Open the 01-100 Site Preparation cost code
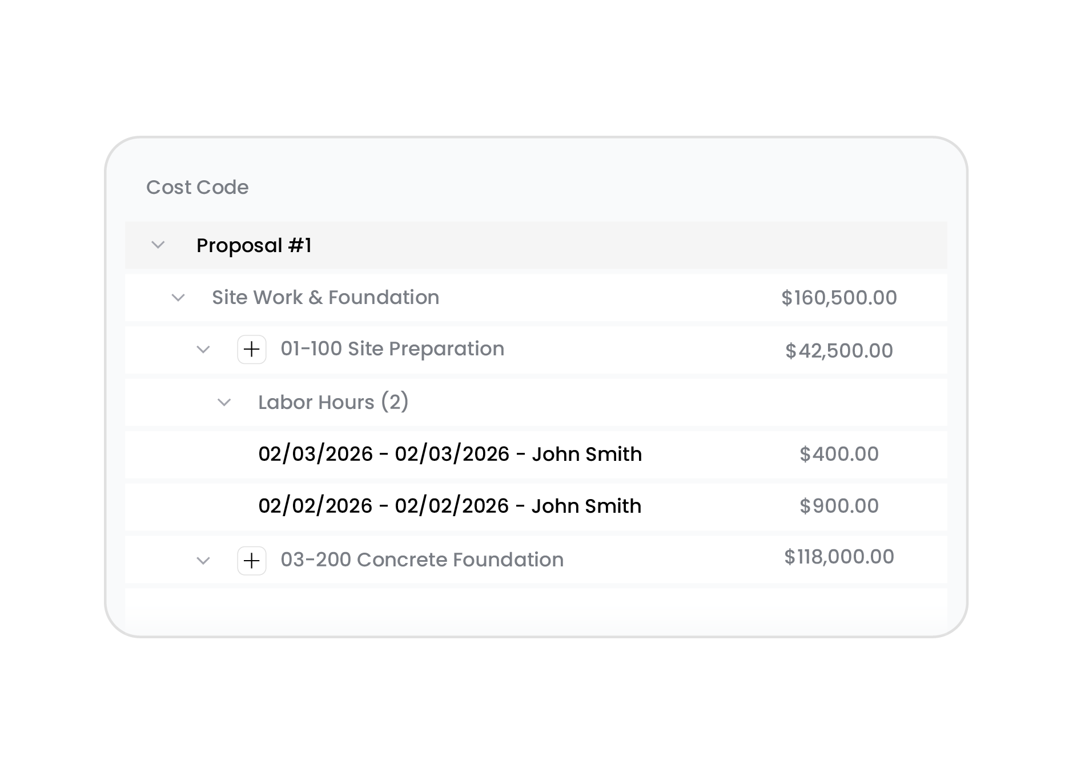 [x=392, y=349]
